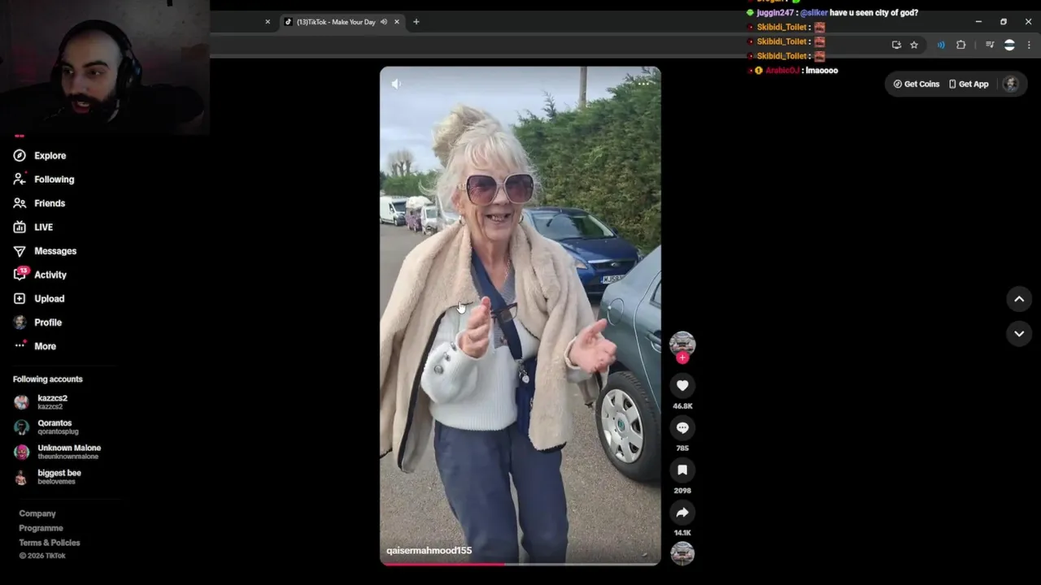Follow the creator via the red plus badge
Viewport: 1041px width, 585px height.
pyautogui.click(x=682, y=357)
